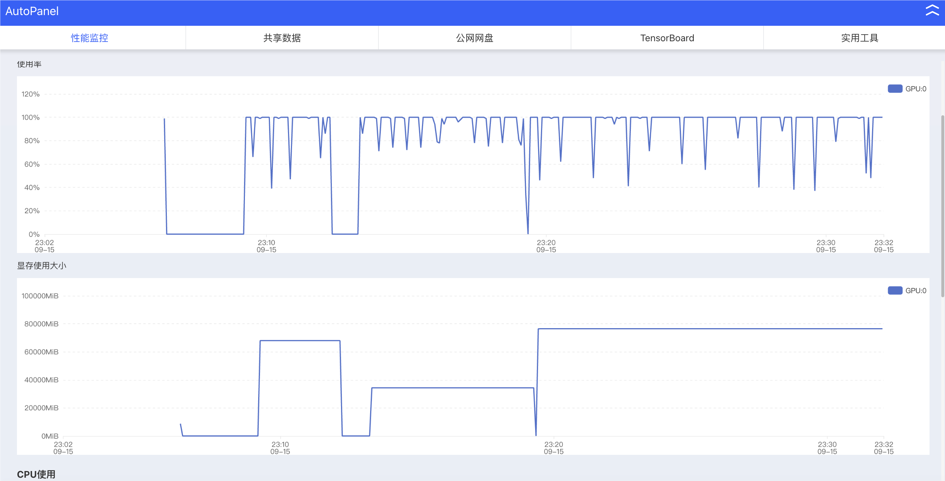Select the 性能监控 tab
The height and width of the screenshot is (481, 945).
(89, 38)
